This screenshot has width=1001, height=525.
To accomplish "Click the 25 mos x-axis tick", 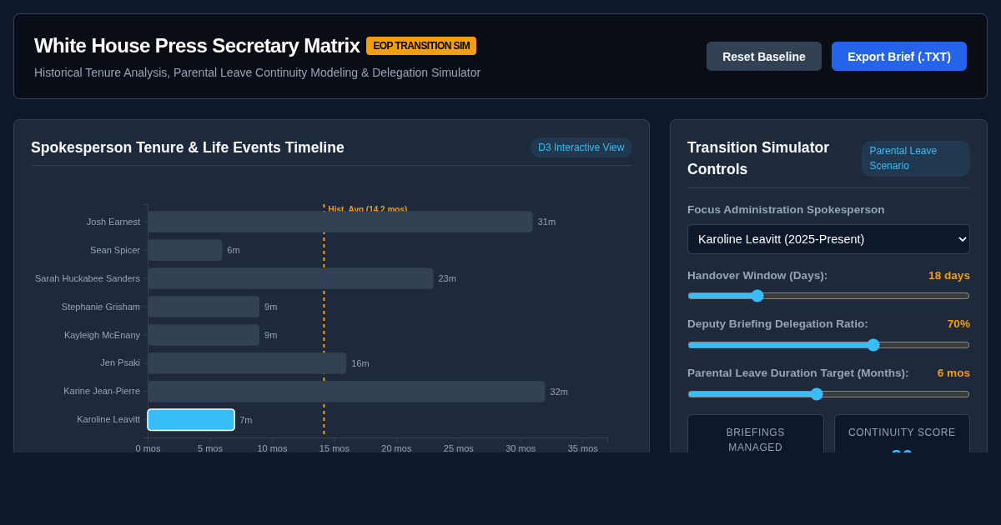I will [459, 448].
